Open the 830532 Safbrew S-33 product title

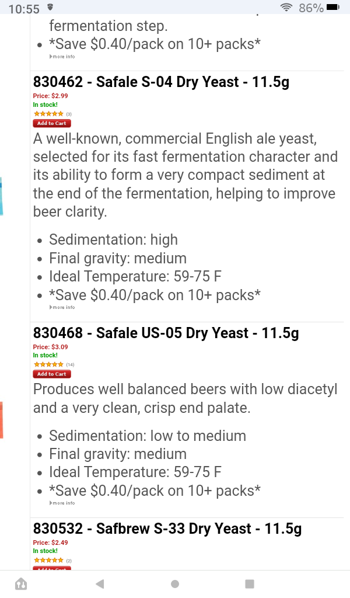[x=167, y=529]
